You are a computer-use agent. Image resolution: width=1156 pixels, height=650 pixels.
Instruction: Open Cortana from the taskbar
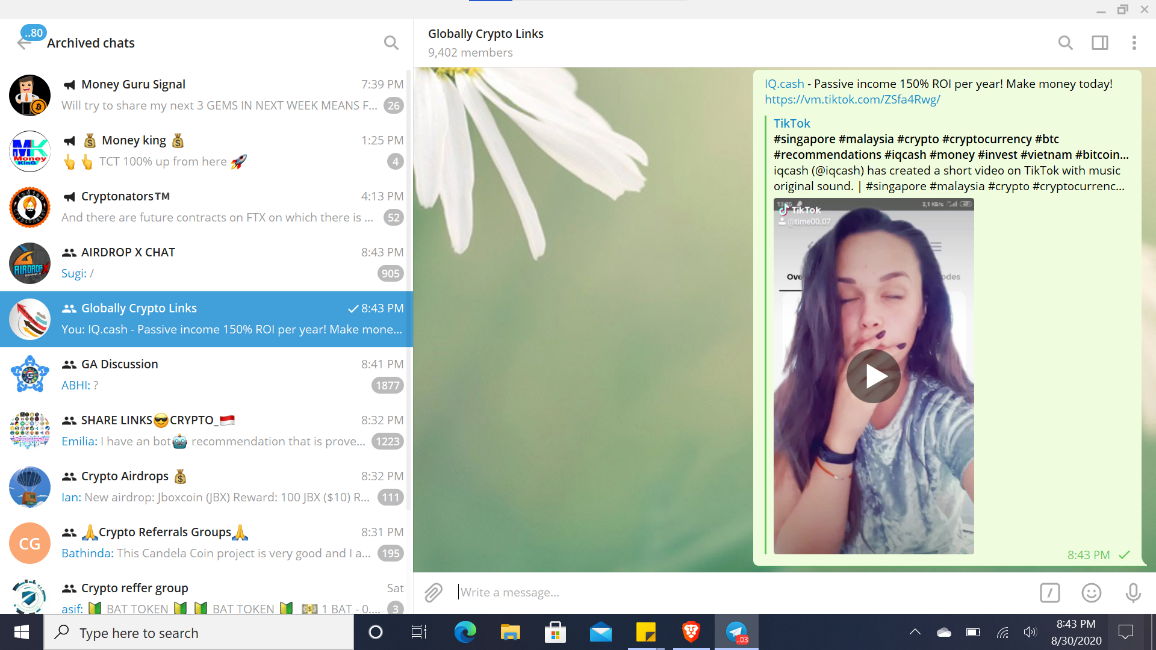tap(375, 632)
